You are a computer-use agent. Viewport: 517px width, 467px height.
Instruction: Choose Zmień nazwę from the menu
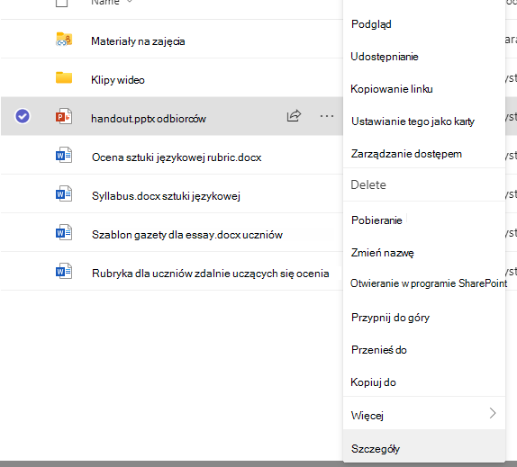pyautogui.click(x=382, y=253)
